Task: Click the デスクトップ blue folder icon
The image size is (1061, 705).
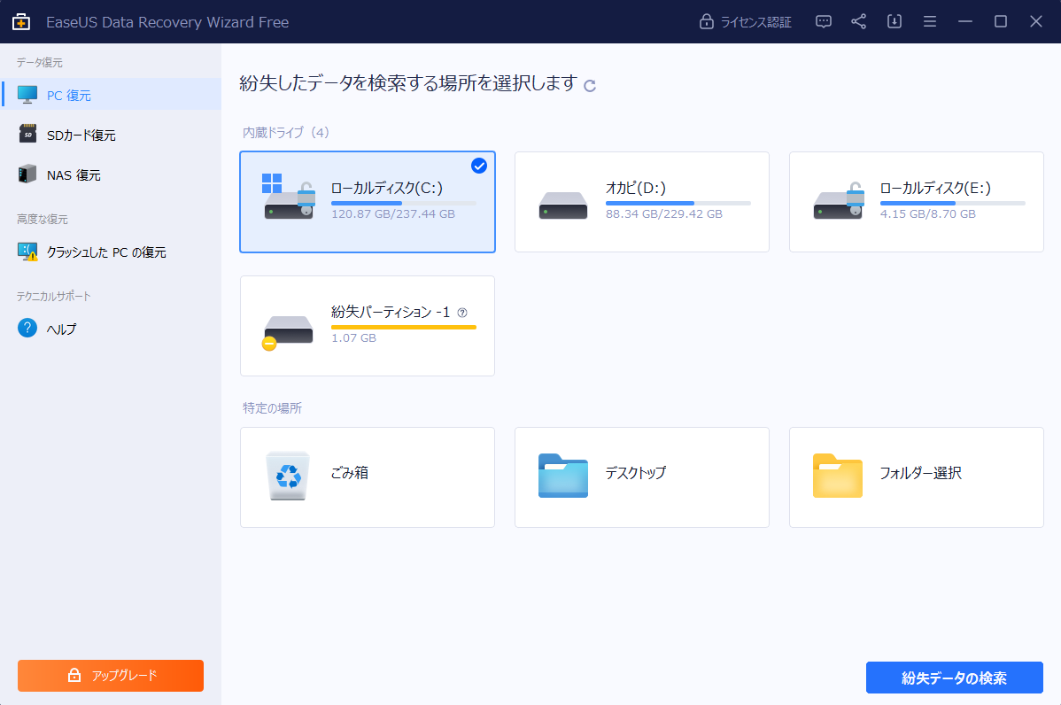Action: pyautogui.click(x=562, y=476)
